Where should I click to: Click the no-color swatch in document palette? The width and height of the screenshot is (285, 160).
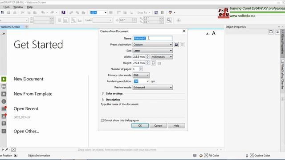13,150
